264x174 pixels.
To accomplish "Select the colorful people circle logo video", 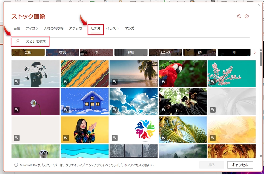I will pos(134,130).
